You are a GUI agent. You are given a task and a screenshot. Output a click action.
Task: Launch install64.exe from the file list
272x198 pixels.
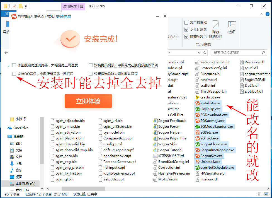[x=208, y=103]
